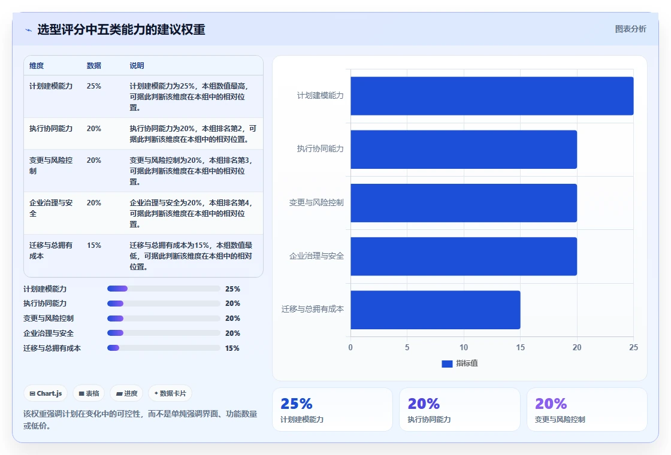This screenshot has height=455, width=671.
Task: Click the description of 迁移与总拥有成本为15%
Action: 191,256
